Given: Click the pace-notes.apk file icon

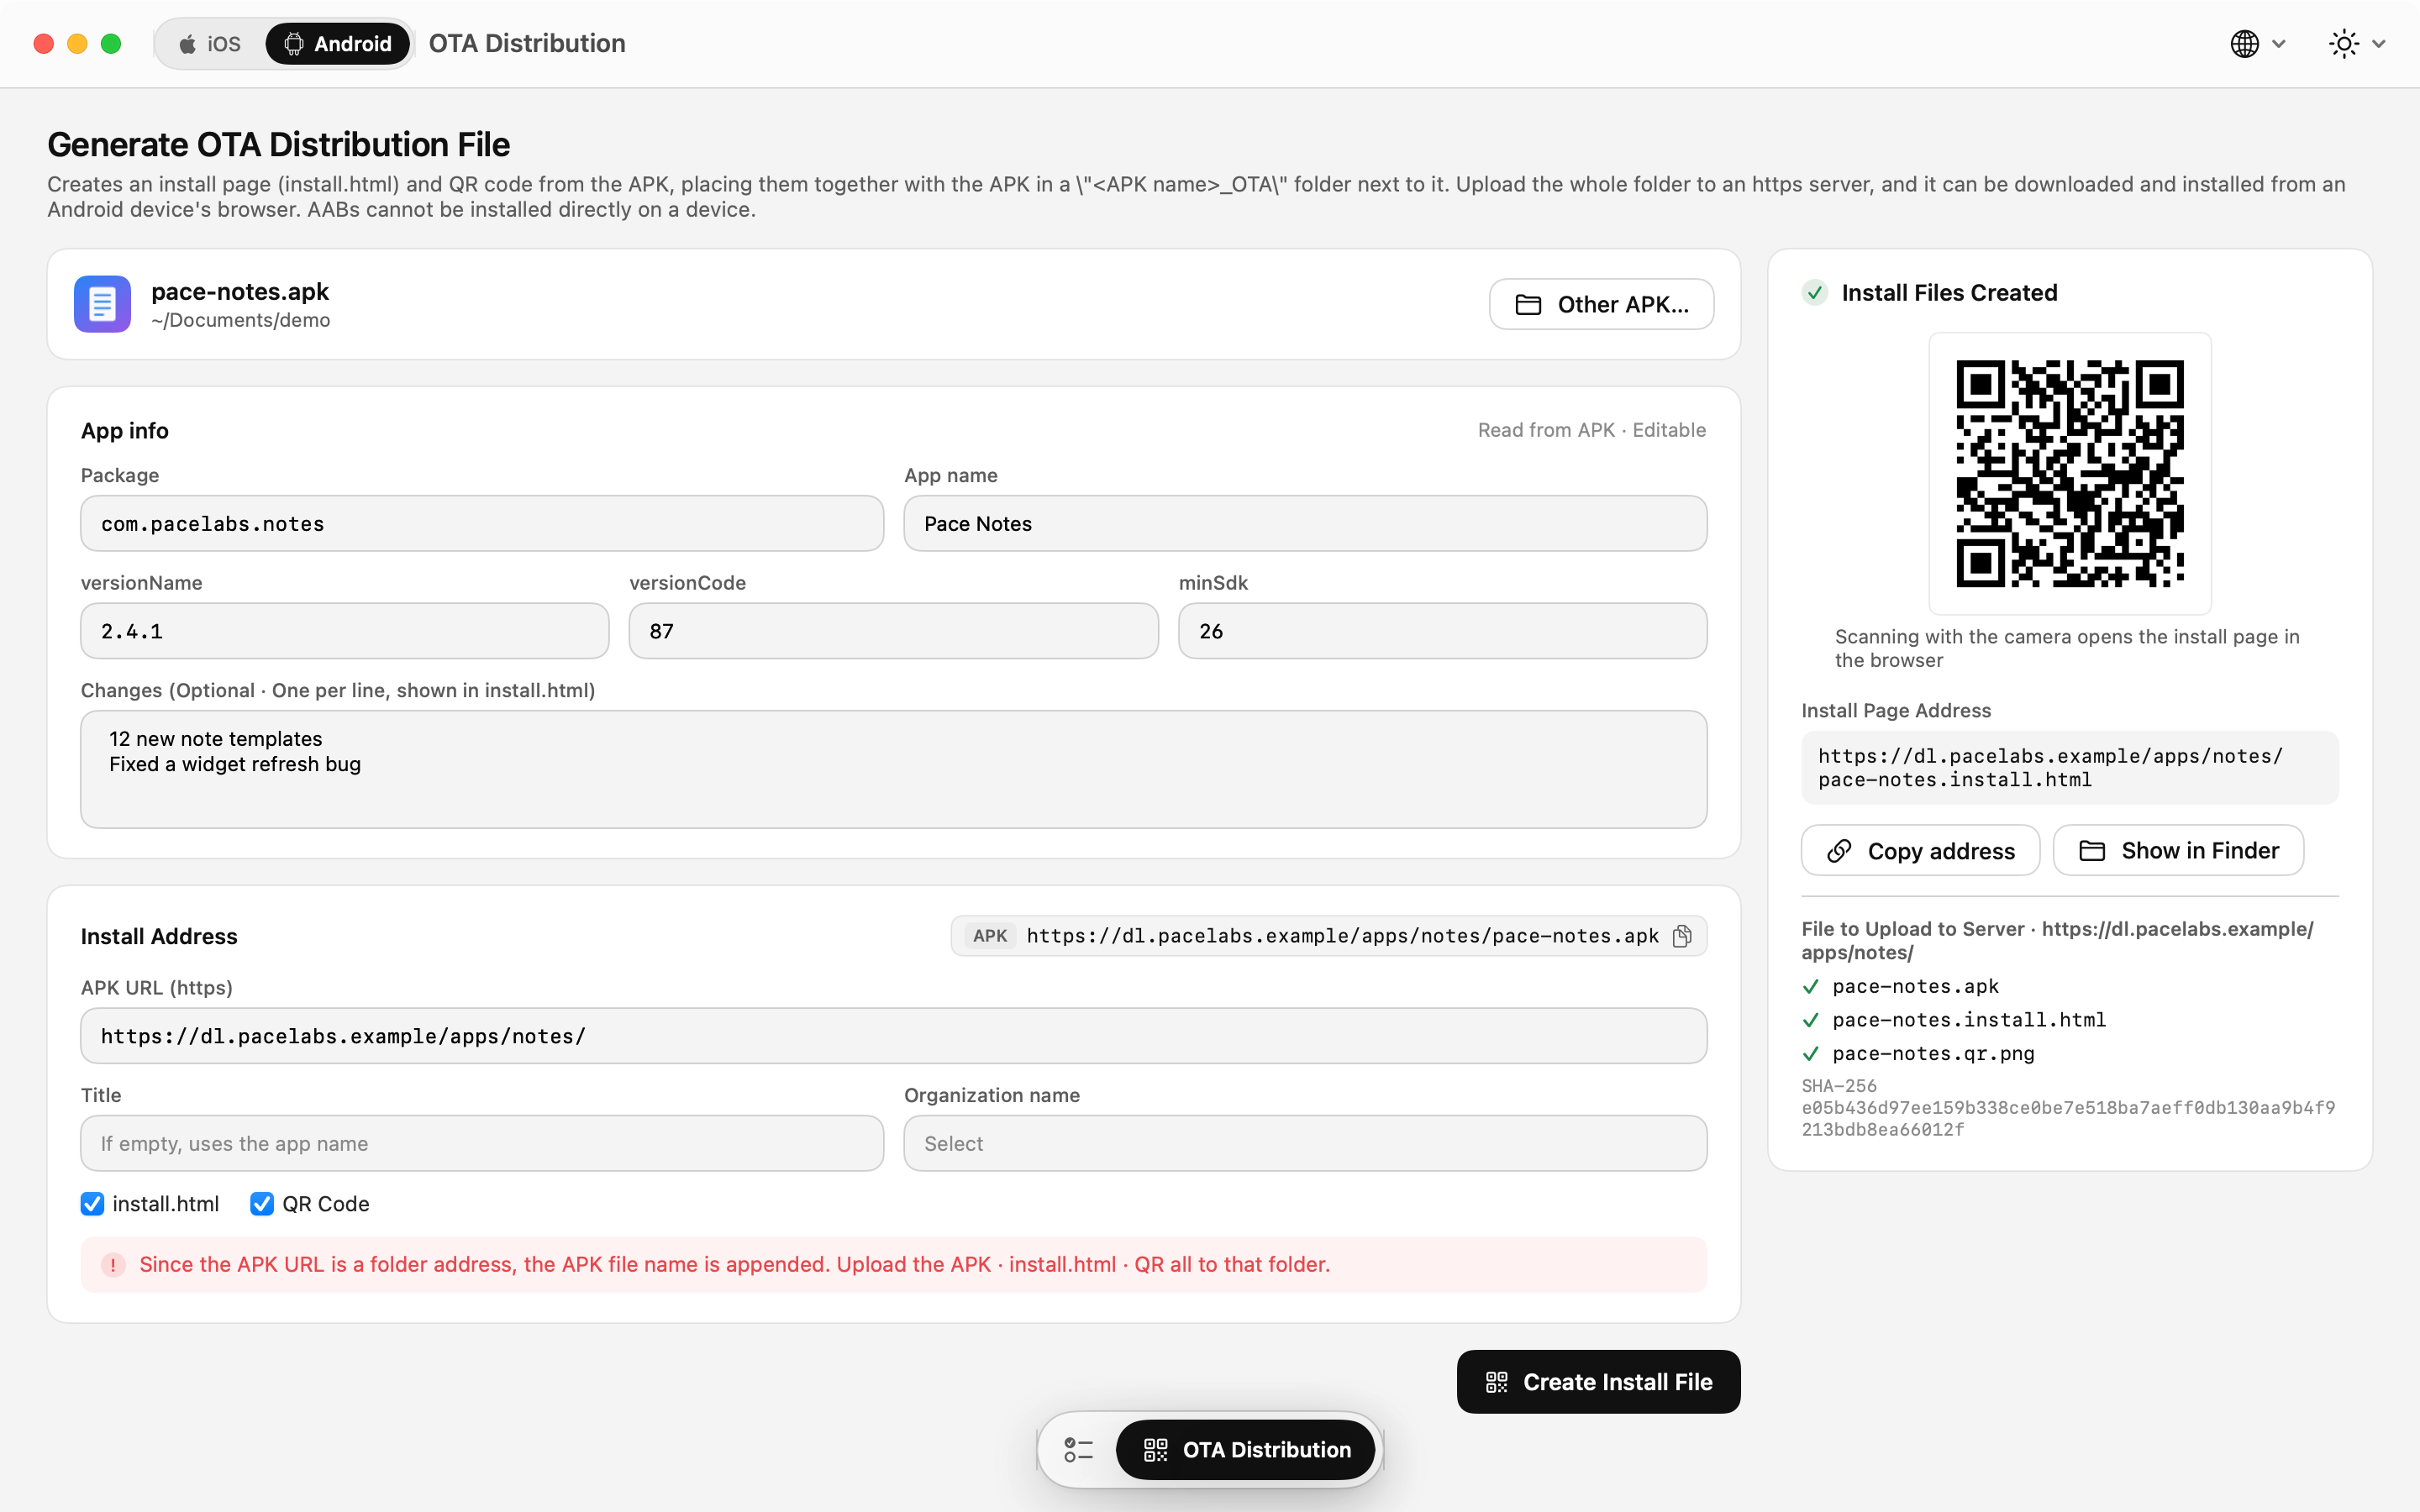Looking at the screenshot, I should click(102, 304).
